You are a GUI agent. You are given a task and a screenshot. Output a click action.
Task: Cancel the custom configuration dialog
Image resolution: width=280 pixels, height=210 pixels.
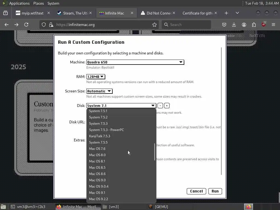click(x=196, y=191)
